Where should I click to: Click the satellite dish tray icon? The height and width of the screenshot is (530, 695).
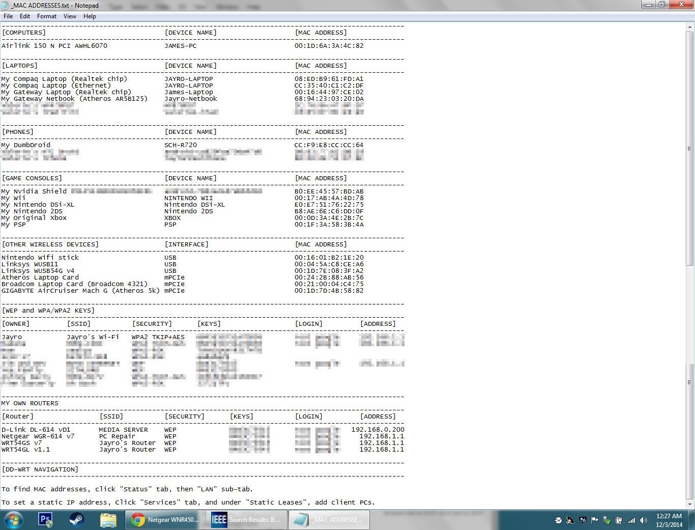tap(570, 520)
